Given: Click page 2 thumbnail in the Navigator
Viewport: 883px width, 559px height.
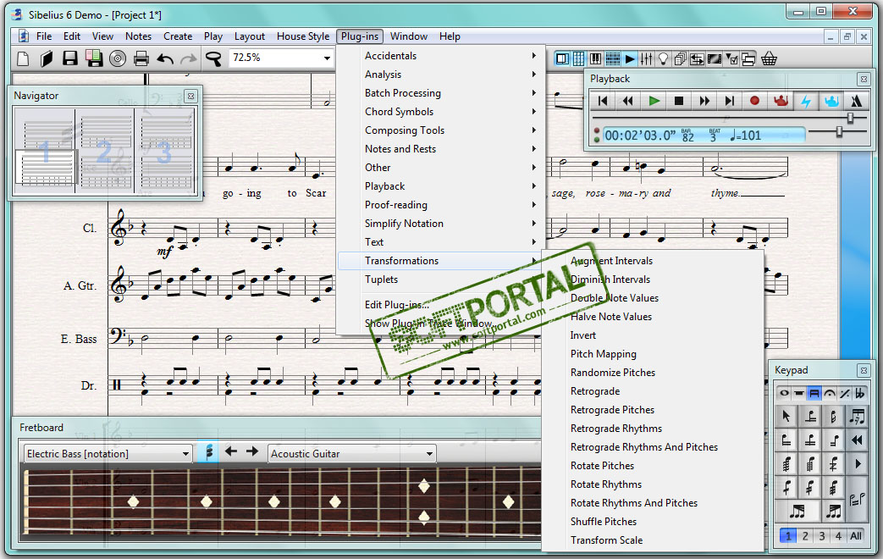Looking at the screenshot, I should [x=105, y=151].
